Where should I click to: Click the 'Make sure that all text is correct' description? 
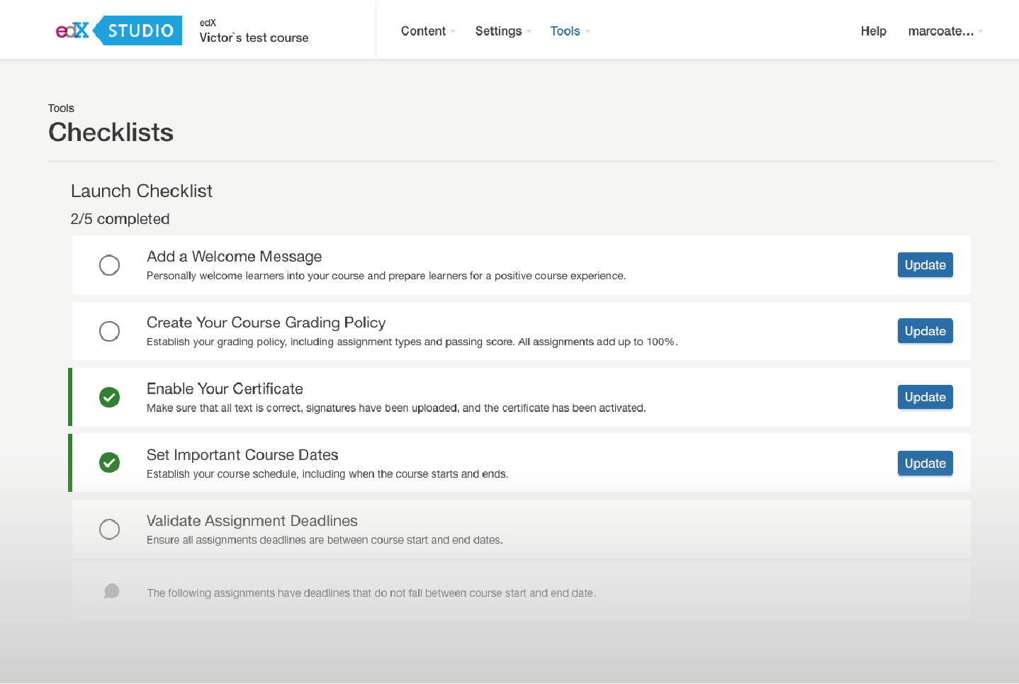point(396,408)
